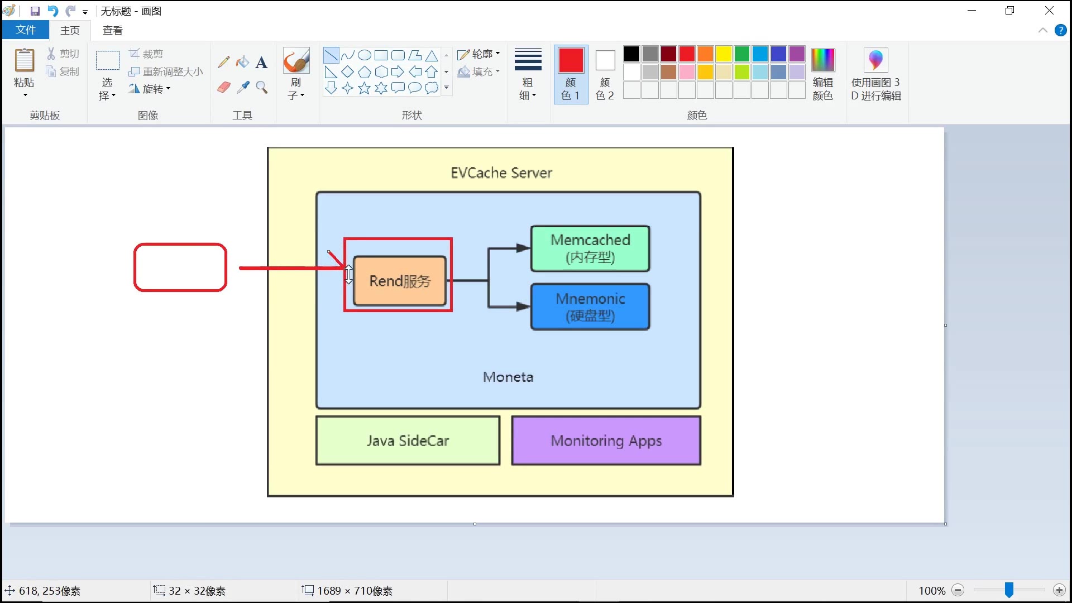Viewport: 1072px width, 603px height.
Task: Click the zoom out minus button
Action: (958, 590)
